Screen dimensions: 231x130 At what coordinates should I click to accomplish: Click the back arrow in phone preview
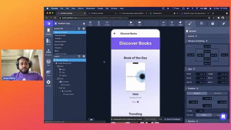point(115,34)
